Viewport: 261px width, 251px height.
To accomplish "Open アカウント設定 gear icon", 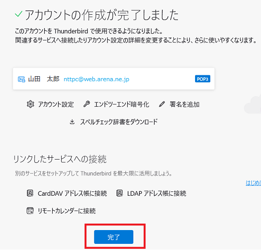I will click(30, 104).
